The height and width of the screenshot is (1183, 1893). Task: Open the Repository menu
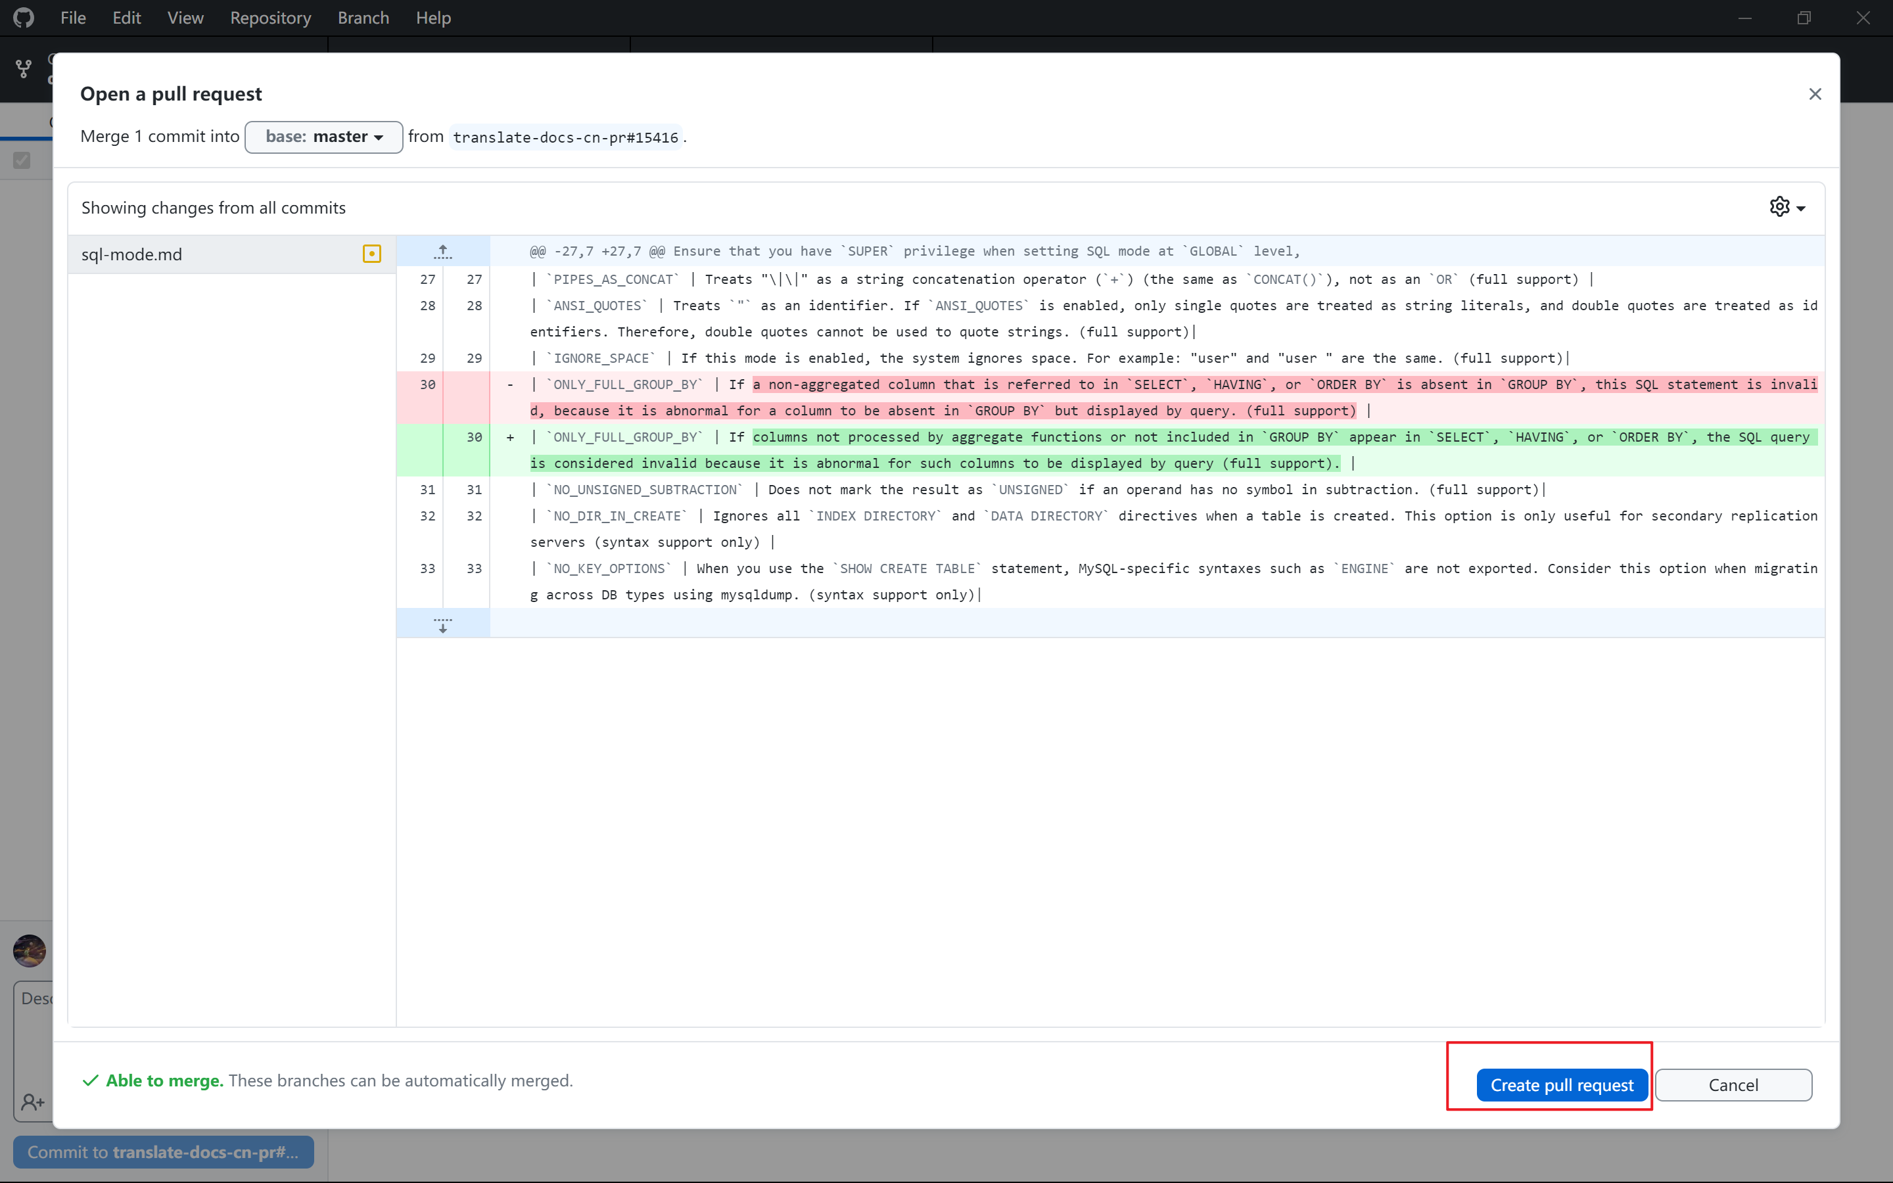270,17
